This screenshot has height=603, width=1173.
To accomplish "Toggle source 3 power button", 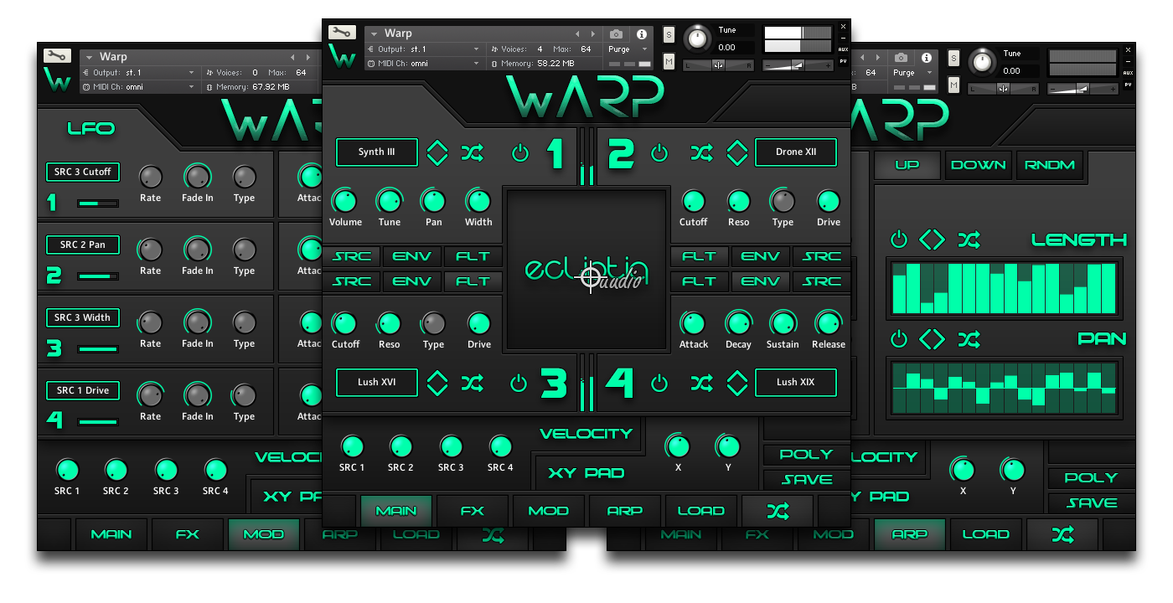I will coord(519,383).
